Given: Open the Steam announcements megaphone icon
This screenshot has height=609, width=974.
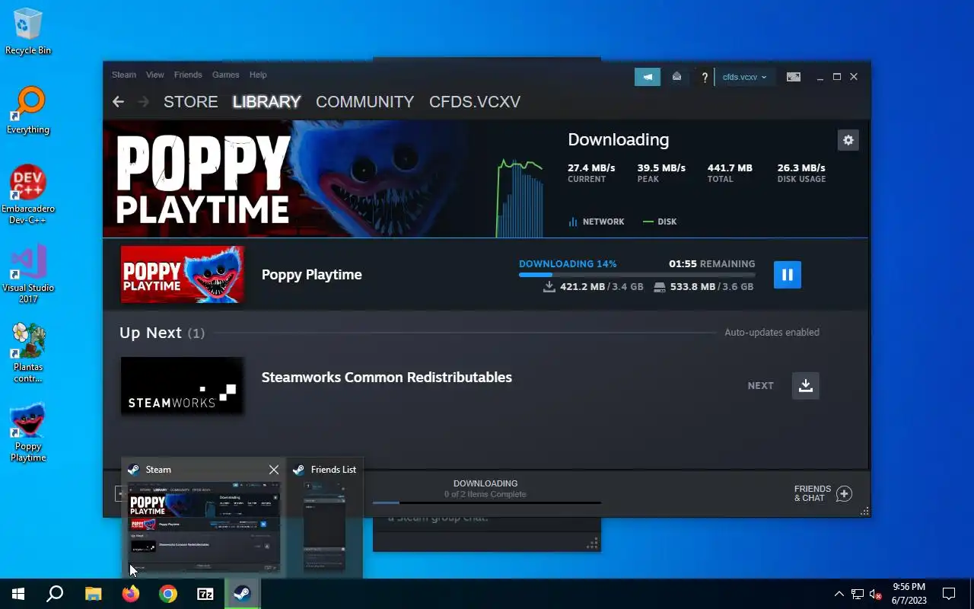Looking at the screenshot, I should (x=648, y=77).
